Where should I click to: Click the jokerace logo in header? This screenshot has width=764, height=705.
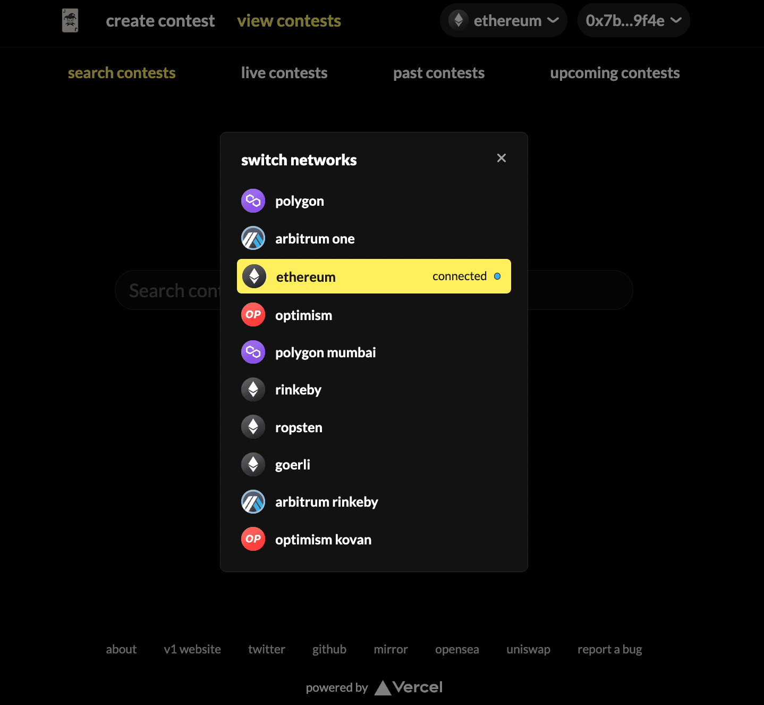coord(70,21)
